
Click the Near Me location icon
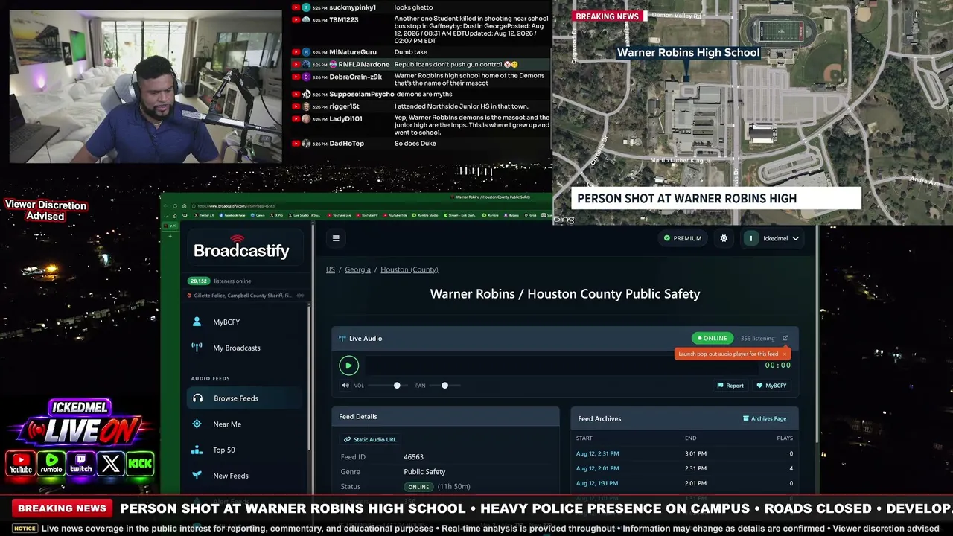[197, 424]
